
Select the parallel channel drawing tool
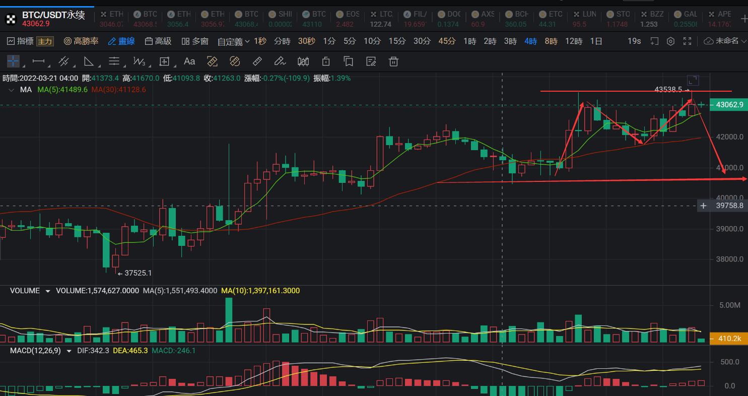(x=63, y=61)
